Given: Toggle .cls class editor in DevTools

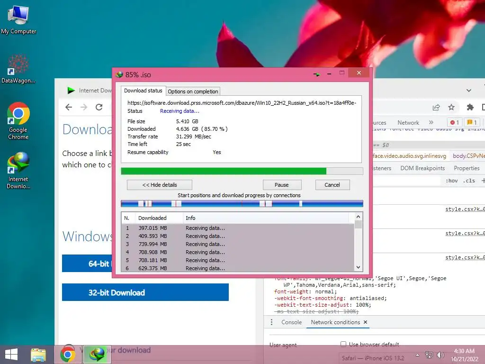Looking at the screenshot, I should (x=470, y=181).
